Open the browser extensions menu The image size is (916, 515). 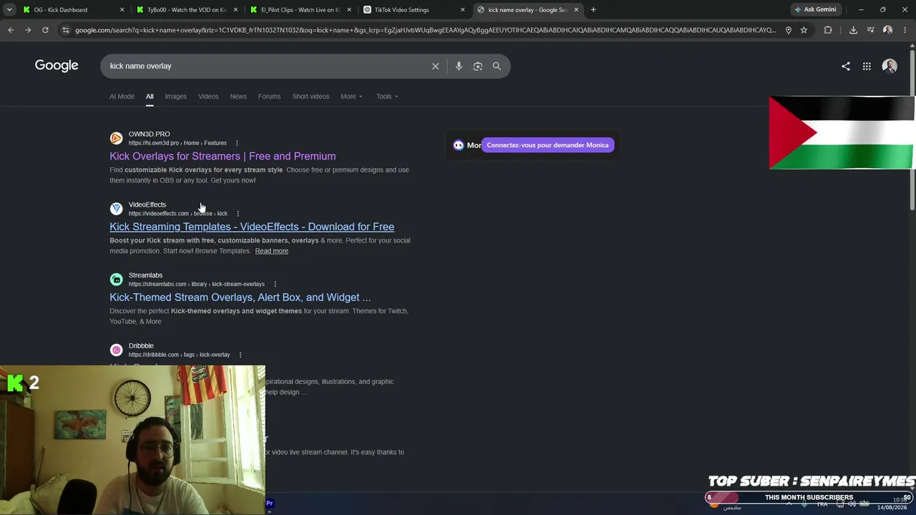[828, 30]
